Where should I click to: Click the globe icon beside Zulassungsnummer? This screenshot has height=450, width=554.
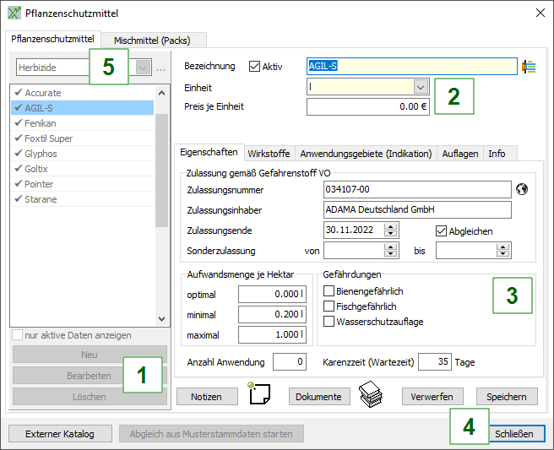[x=521, y=188]
